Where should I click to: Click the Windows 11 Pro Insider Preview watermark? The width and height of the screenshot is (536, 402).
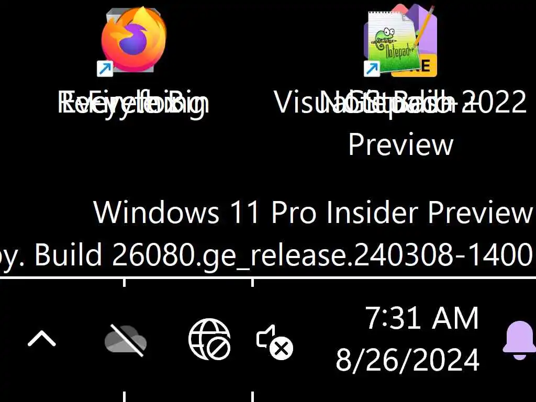click(313, 213)
